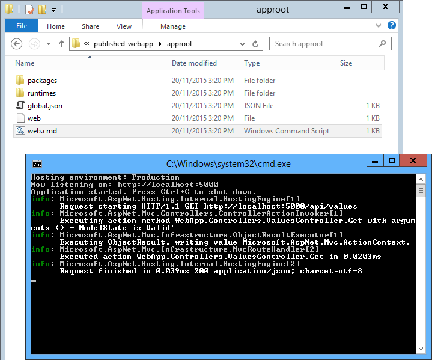
Task: Click the search magnifier icon
Action: click(x=382, y=43)
